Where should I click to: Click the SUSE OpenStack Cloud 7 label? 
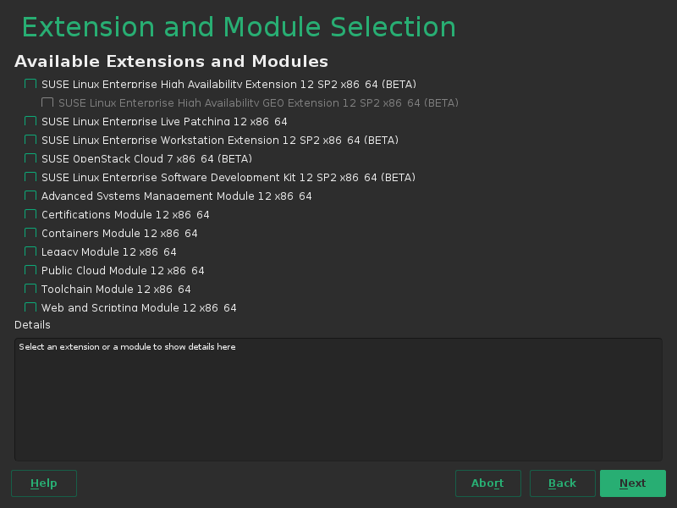(x=146, y=159)
